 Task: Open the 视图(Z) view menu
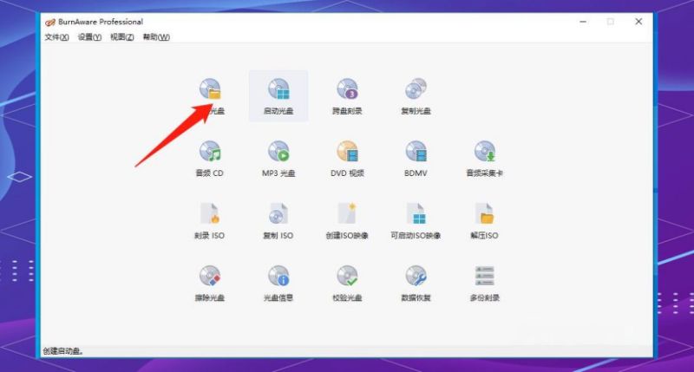(121, 37)
